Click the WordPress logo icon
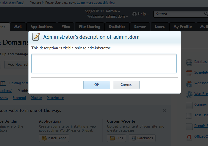Viewport: 208px width, 146px height. [189, 95]
